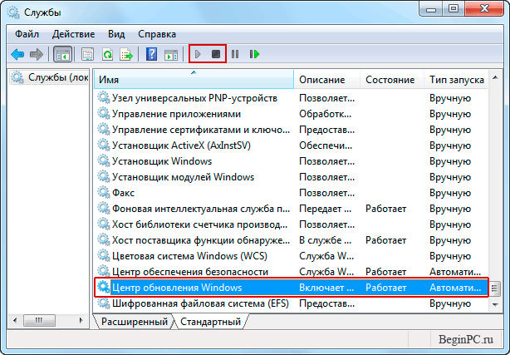Image resolution: width=510 pixels, height=355 pixels.
Task: Click gear icon of Шифрованная файловая система
Action: pyautogui.click(x=104, y=303)
